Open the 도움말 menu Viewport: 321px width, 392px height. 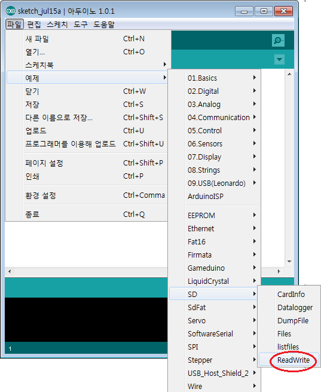click(104, 24)
